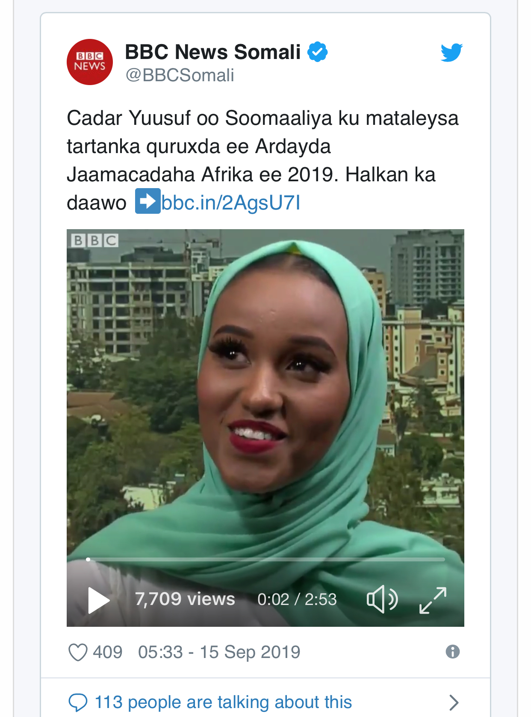Click the blue verified badge

point(317,52)
